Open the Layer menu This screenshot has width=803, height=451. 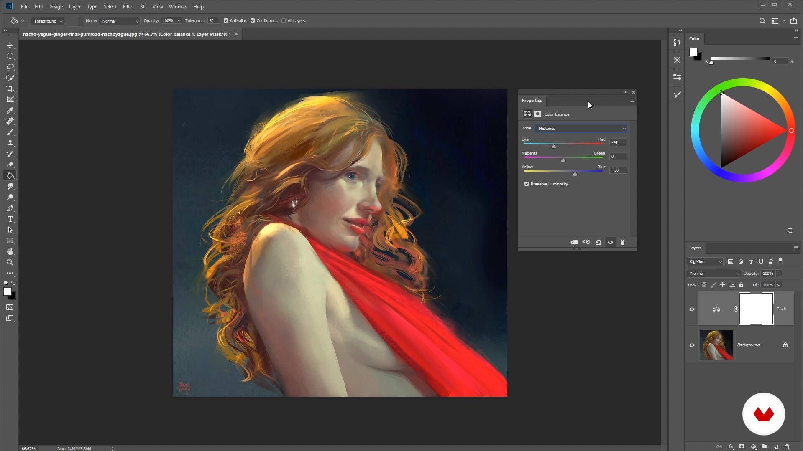tap(75, 7)
